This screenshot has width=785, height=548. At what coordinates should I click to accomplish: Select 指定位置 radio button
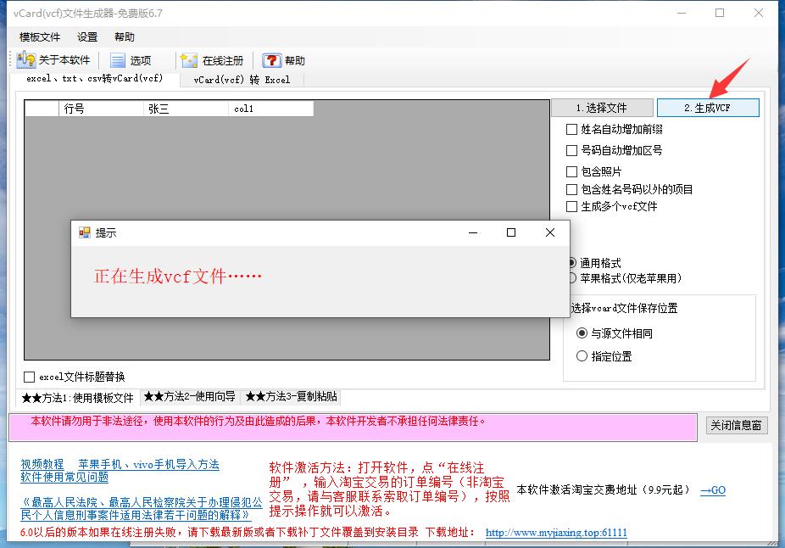582,356
